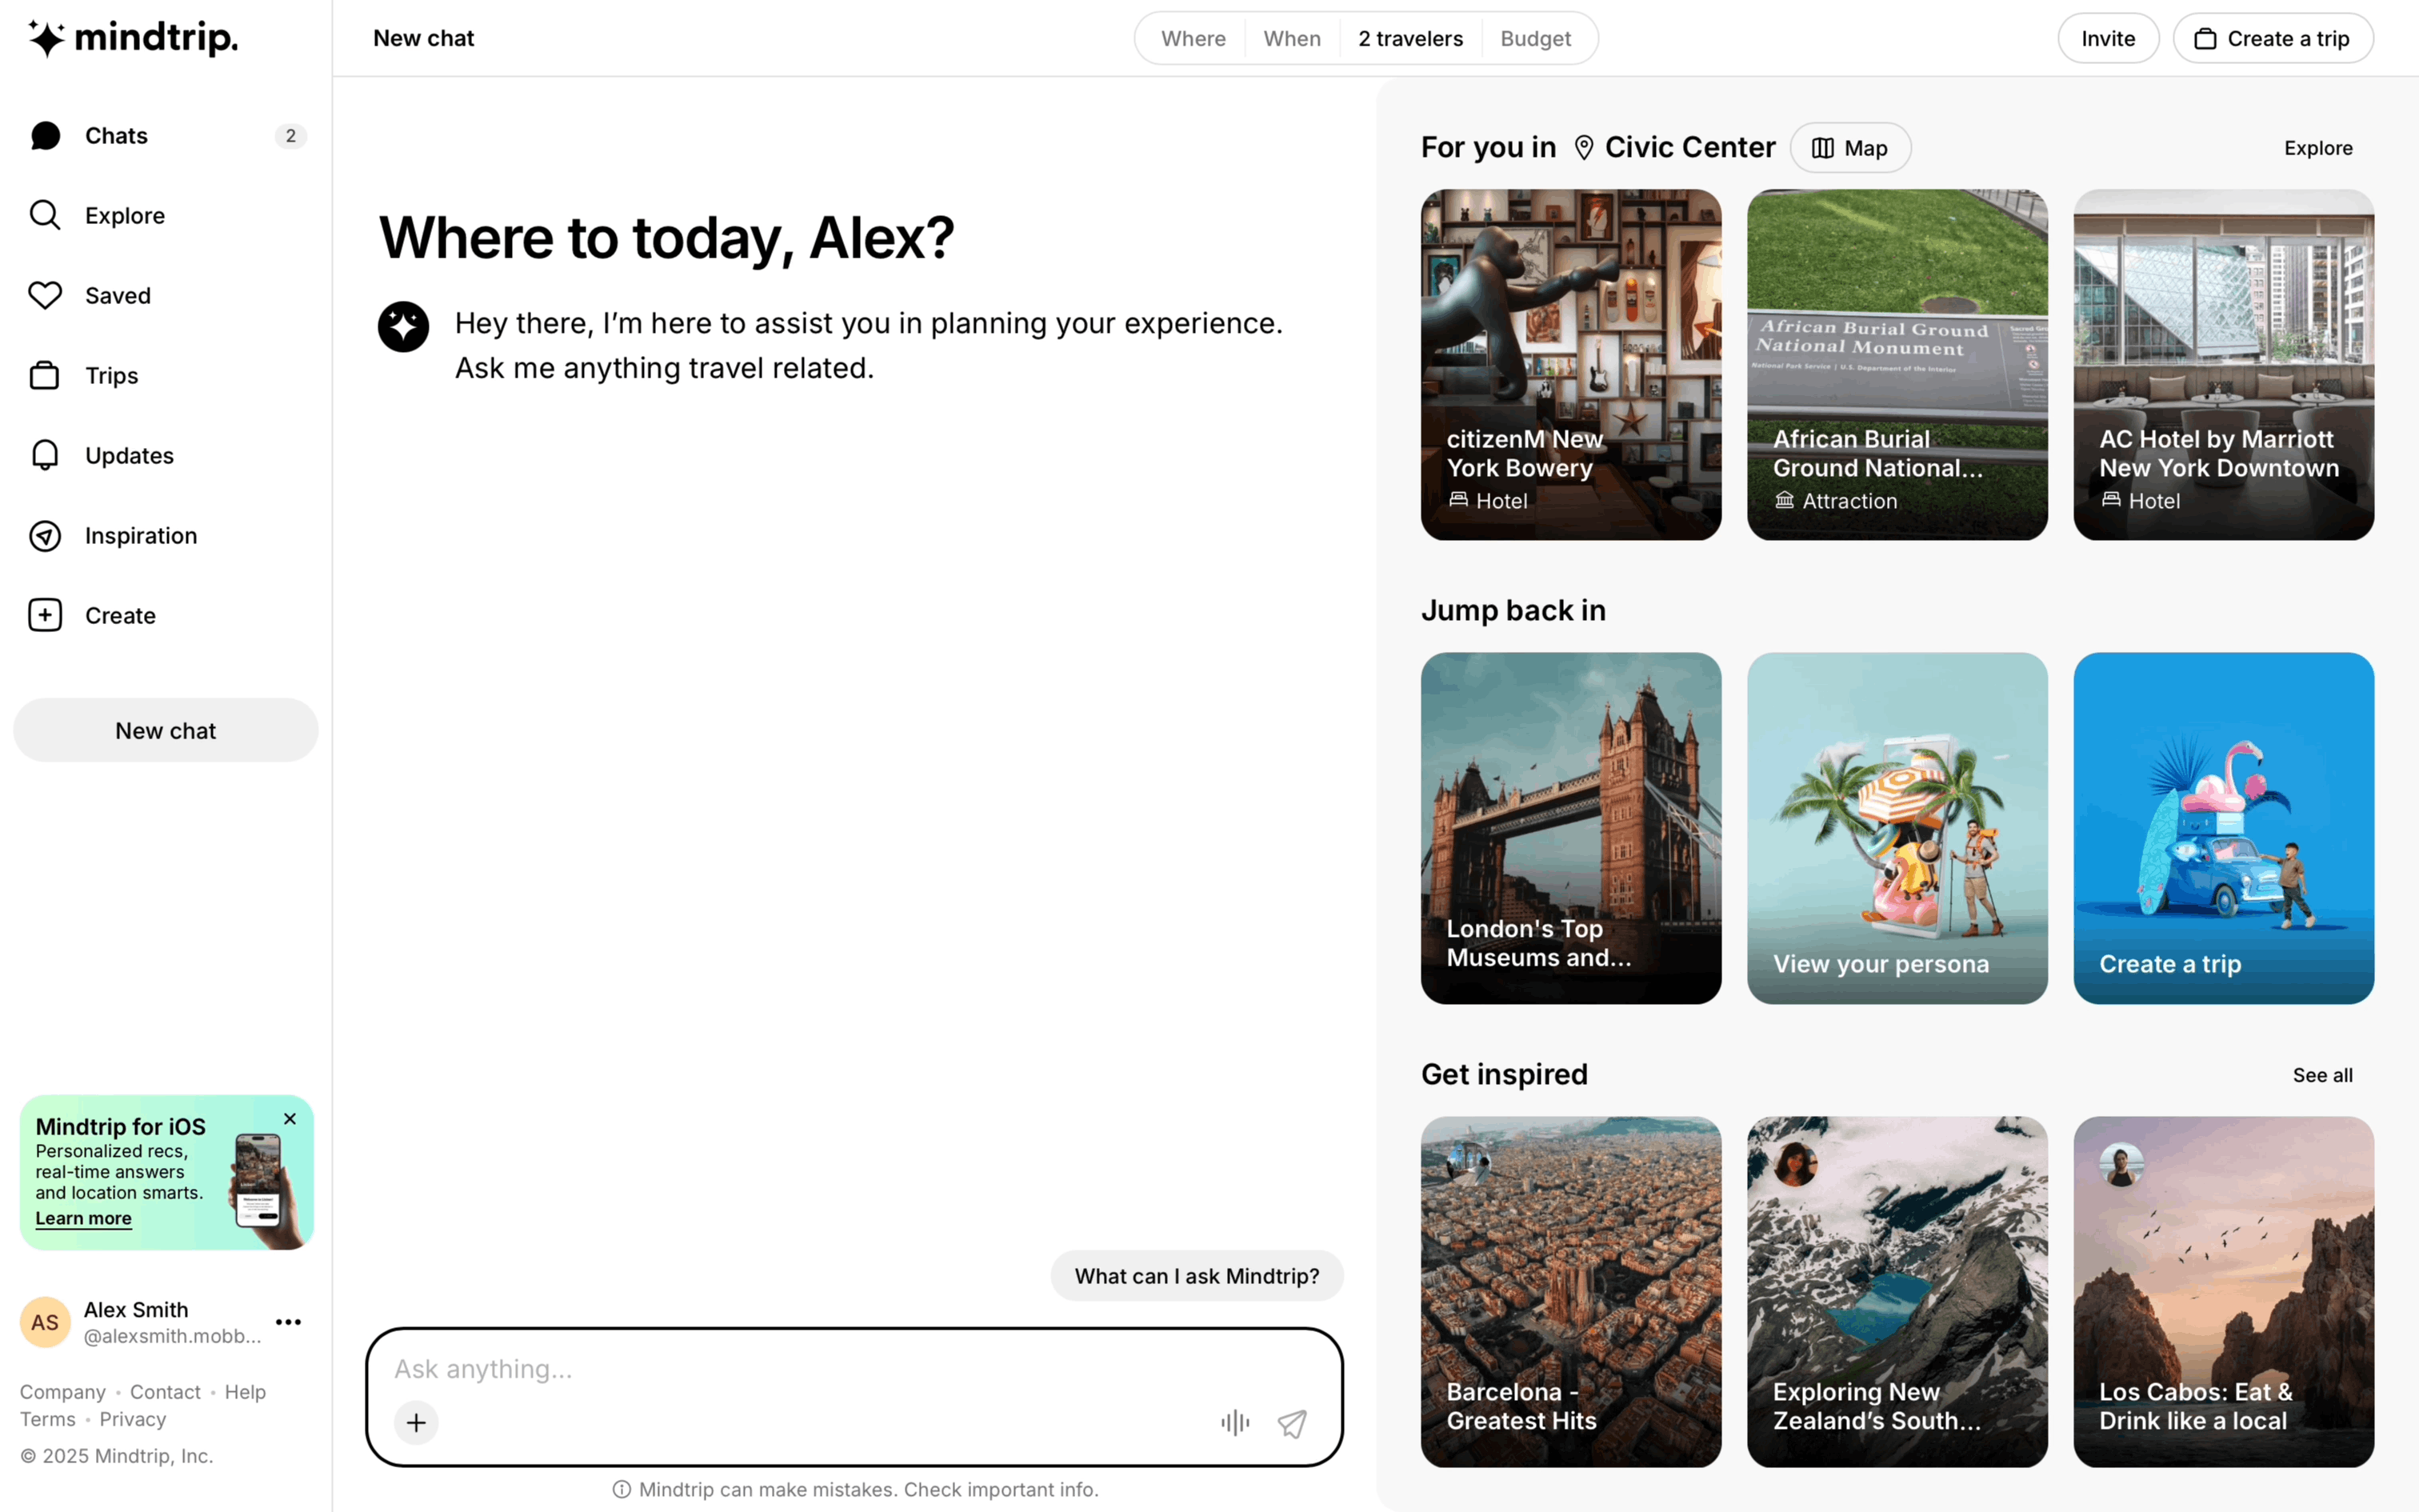The height and width of the screenshot is (1512, 2419).
Task: Open the Where destination selector
Action: point(1193,38)
